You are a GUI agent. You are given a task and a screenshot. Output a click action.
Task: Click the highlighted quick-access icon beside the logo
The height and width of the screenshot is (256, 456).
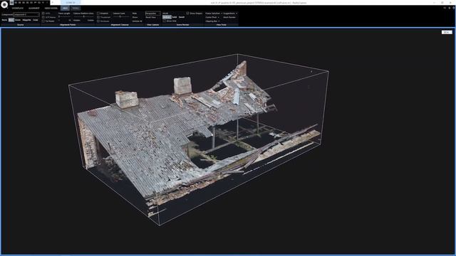(x=11, y=2)
